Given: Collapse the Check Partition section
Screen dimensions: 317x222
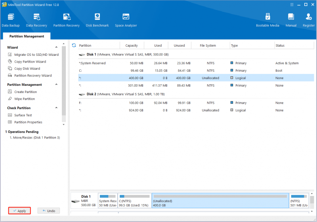Looking at the screenshot, I should pos(56,108).
